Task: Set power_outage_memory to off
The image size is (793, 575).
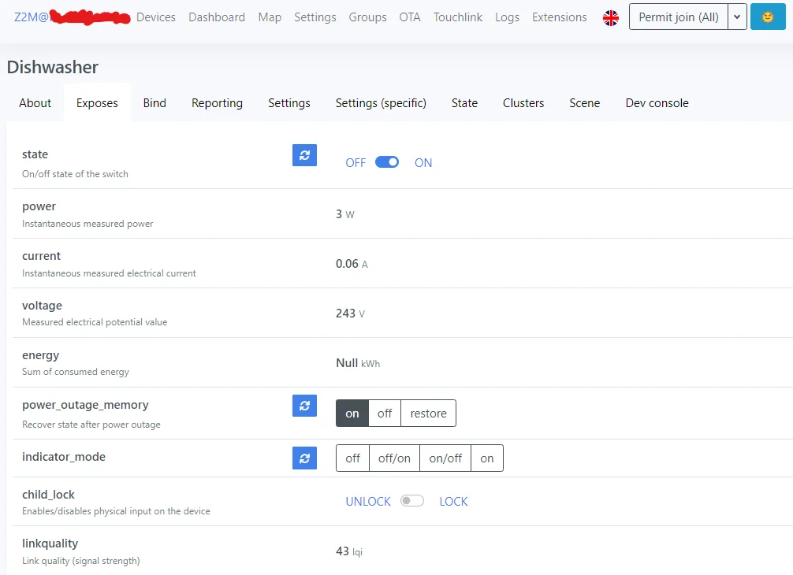Action: click(385, 414)
